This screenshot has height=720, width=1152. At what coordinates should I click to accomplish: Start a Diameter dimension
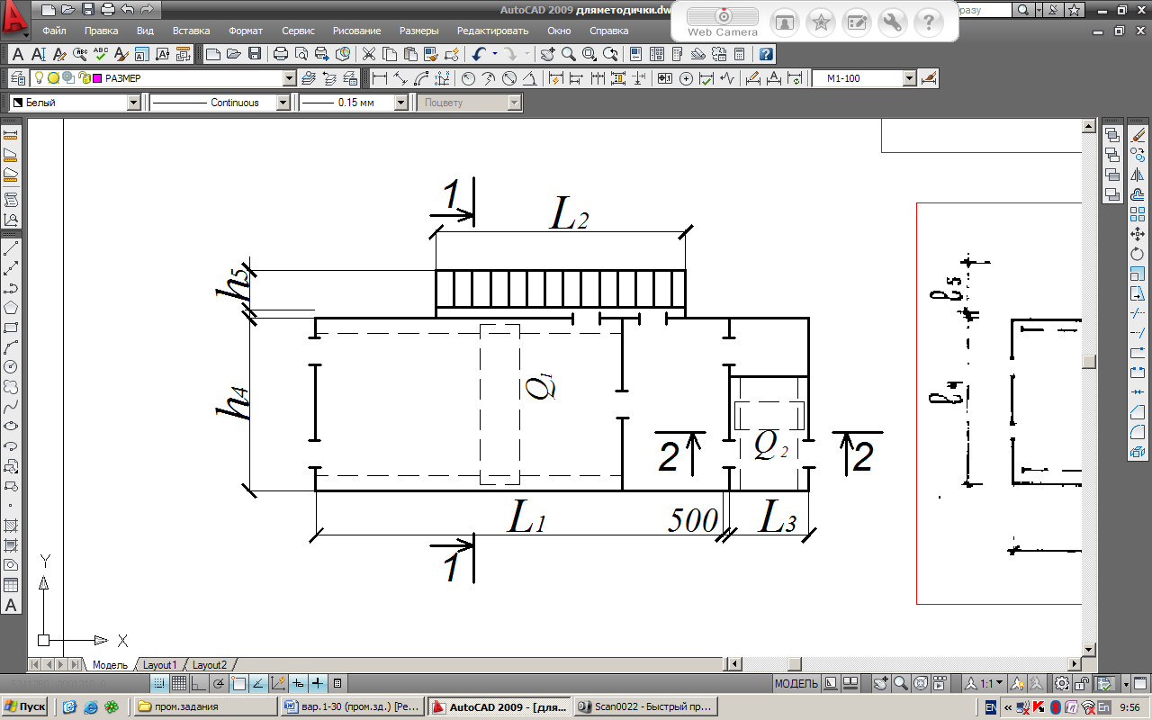click(509, 78)
